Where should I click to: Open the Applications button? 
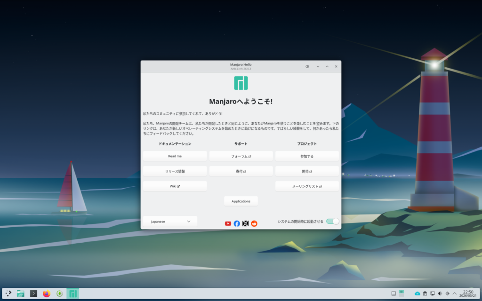tap(241, 201)
